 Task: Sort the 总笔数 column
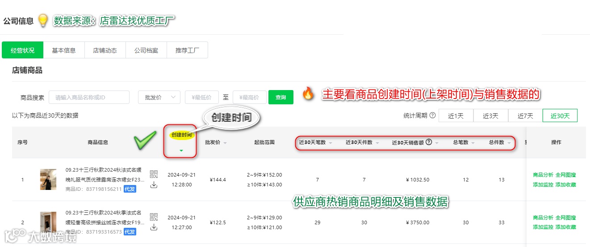point(473,143)
